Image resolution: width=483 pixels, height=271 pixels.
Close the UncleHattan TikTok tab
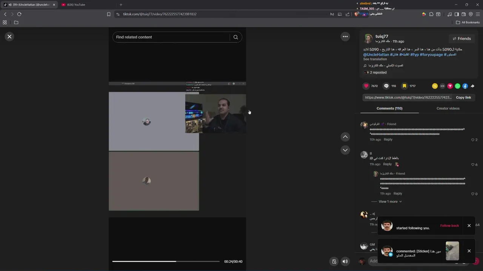click(x=54, y=5)
